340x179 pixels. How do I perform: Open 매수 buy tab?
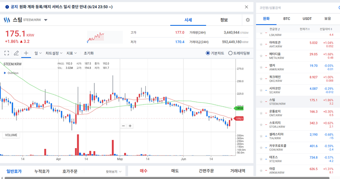coord(144,171)
